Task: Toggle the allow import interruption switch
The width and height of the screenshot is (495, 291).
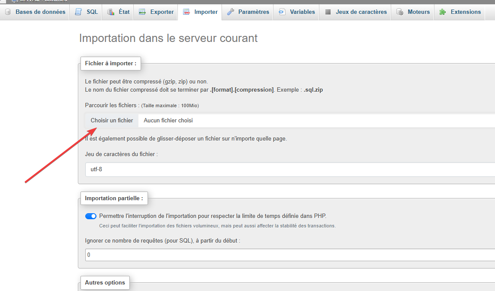Action: [x=91, y=216]
